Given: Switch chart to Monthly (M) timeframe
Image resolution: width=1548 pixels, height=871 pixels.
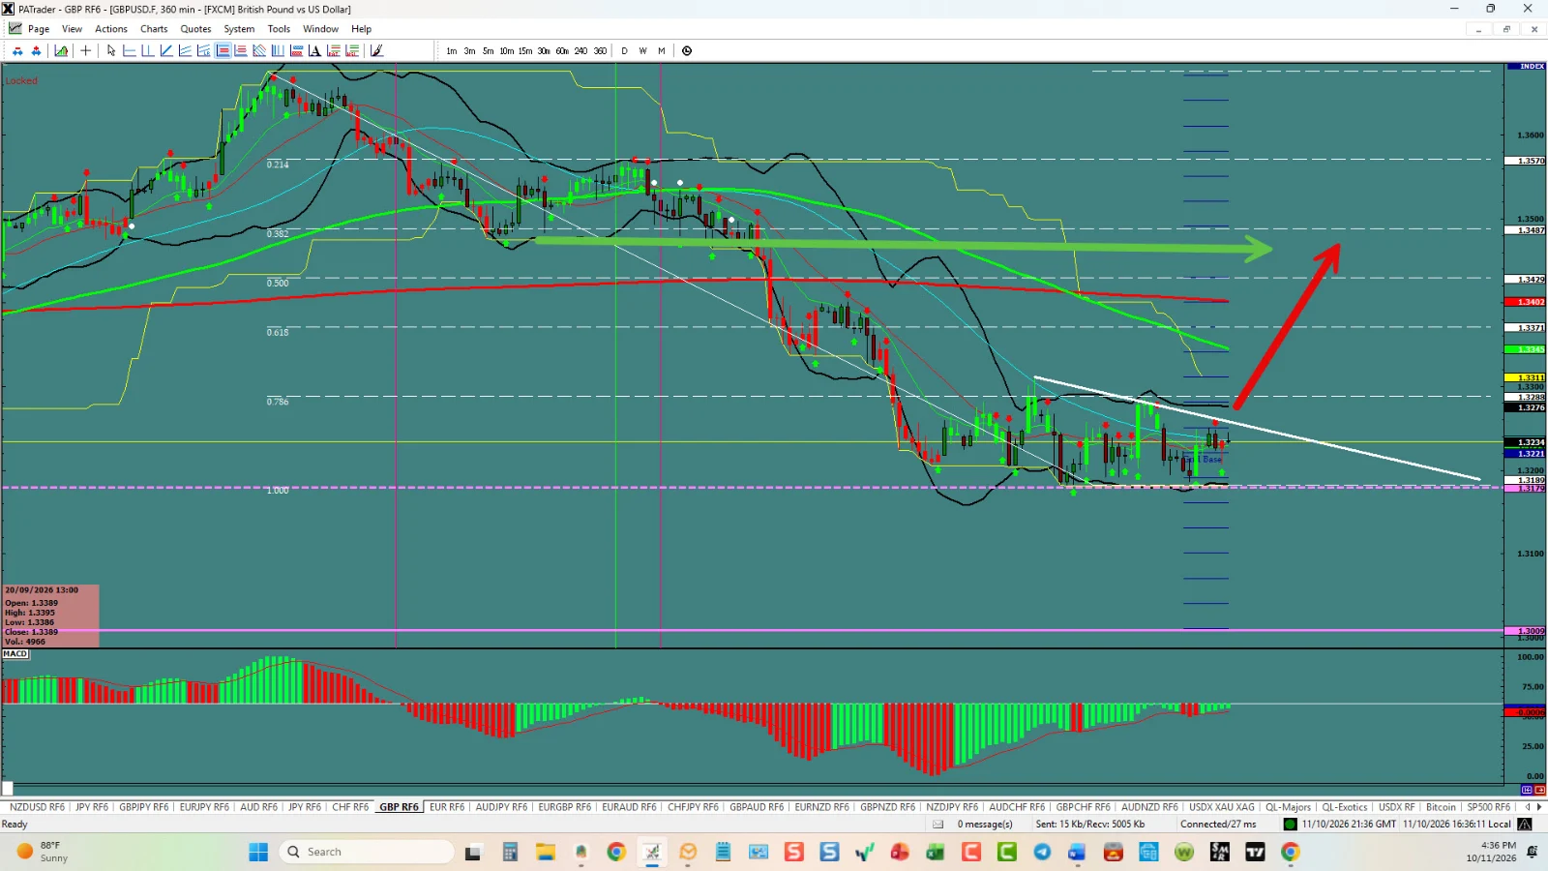Looking at the screenshot, I should pos(662,51).
